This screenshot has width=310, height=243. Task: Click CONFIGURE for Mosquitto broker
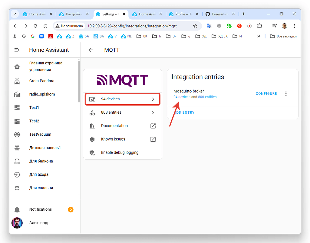point(266,93)
